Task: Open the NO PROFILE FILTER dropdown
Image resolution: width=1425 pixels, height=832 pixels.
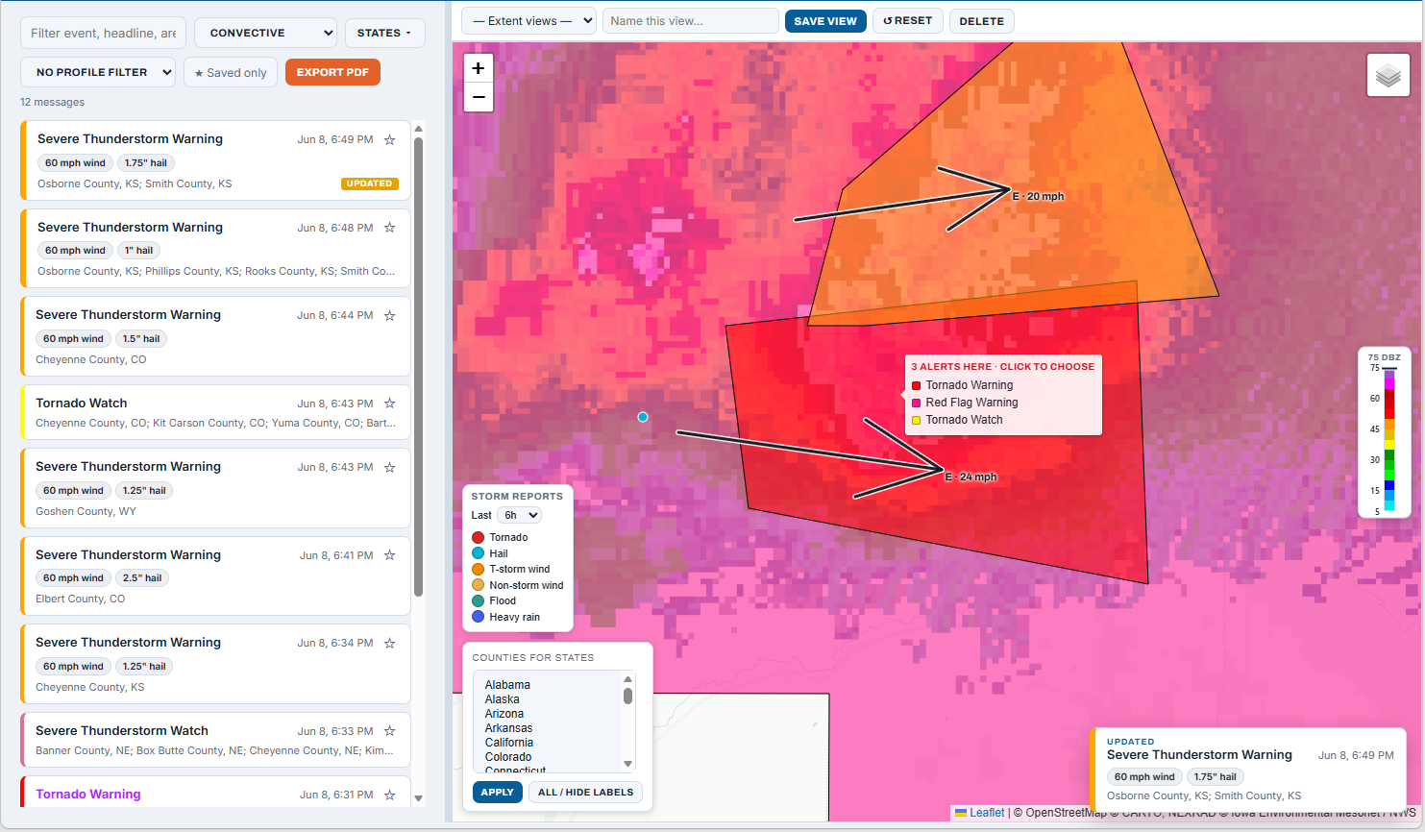Action: (98, 72)
